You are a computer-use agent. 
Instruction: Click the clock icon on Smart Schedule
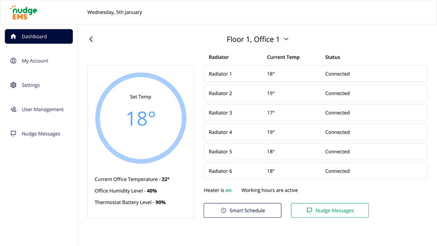pyautogui.click(x=223, y=211)
